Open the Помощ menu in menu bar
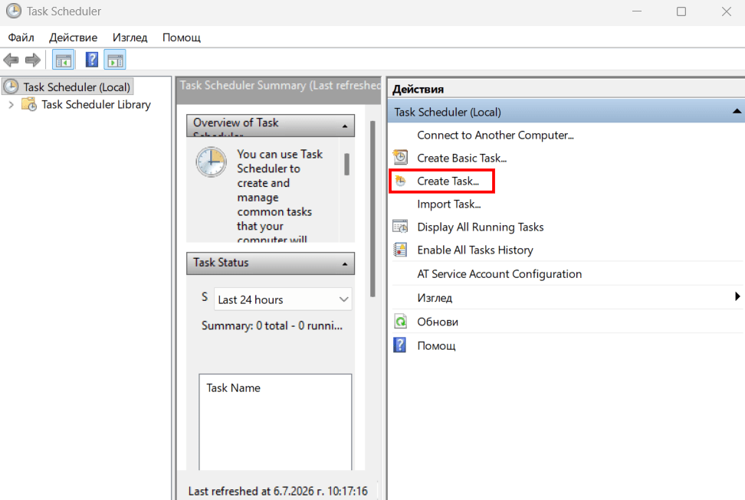The image size is (745, 500). [182, 38]
